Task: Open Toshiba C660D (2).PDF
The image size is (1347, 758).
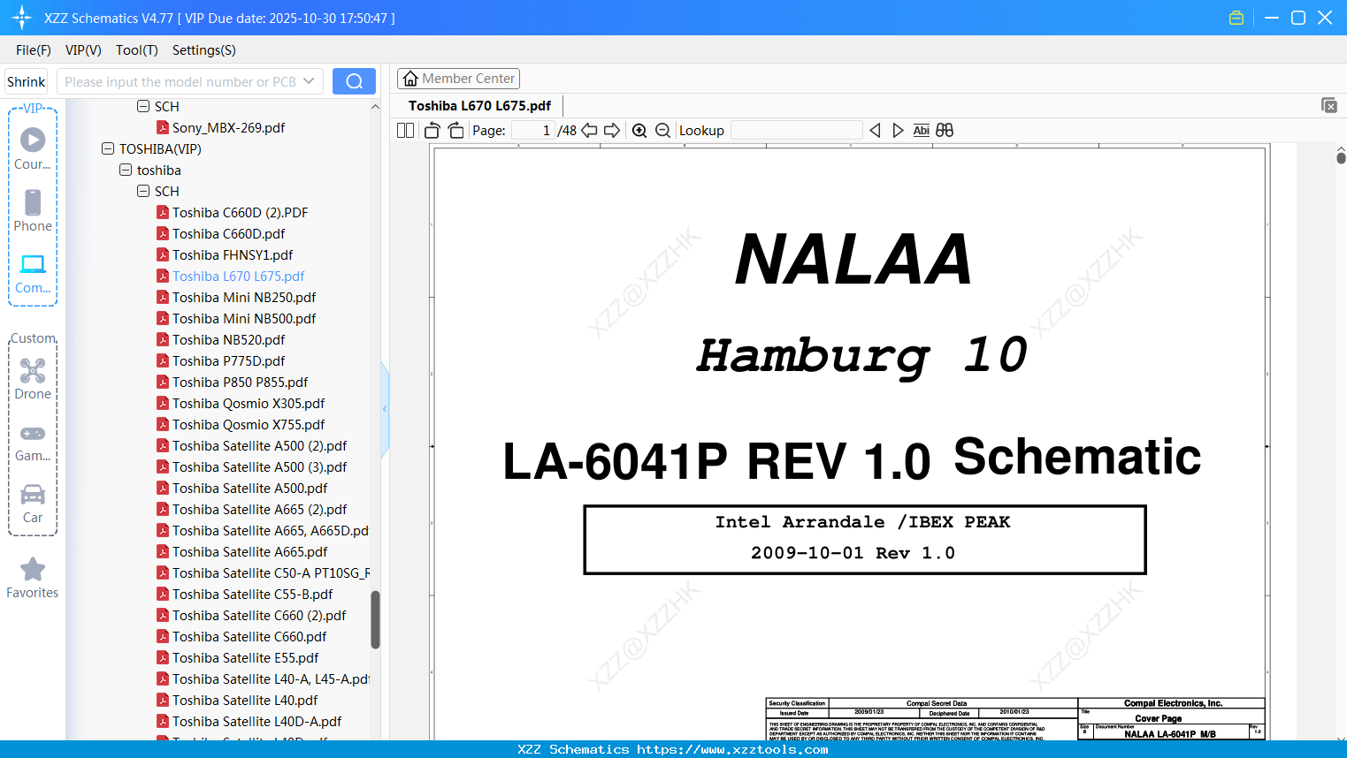Action: pyautogui.click(x=240, y=213)
